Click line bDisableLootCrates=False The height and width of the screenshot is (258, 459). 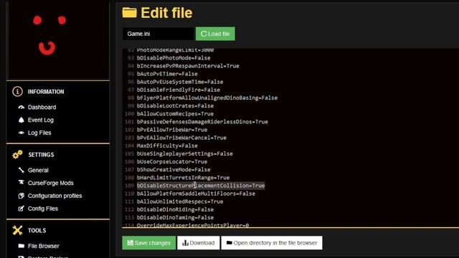click(x=175, y=105)
